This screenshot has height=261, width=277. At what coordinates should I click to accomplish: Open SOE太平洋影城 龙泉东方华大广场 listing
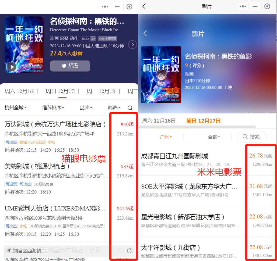189,187
